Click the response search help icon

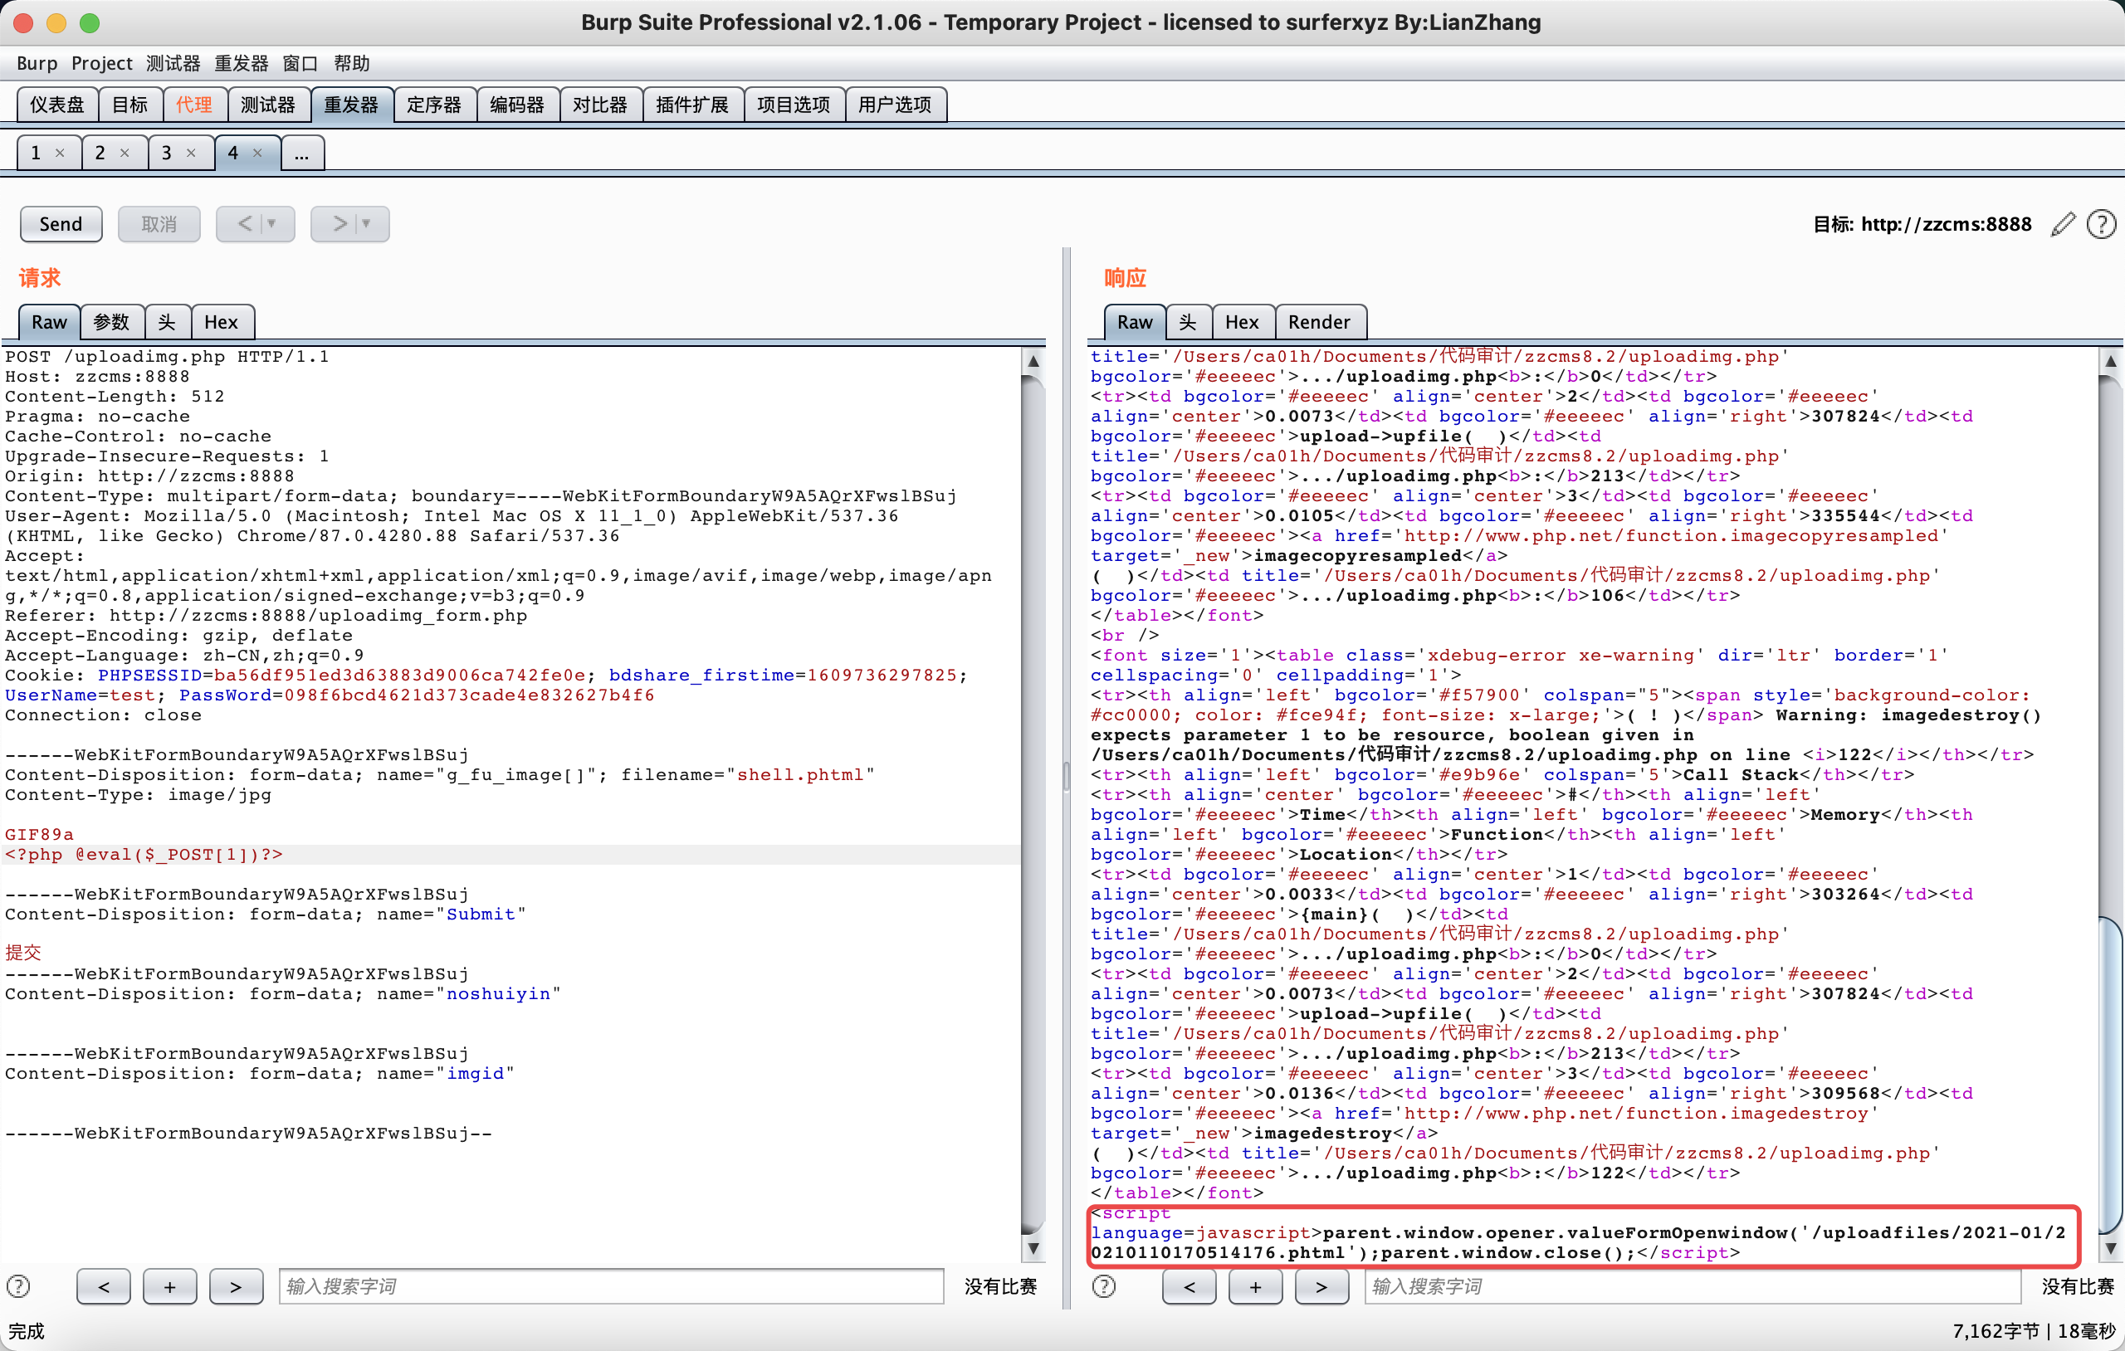tap(1104, 1285)
